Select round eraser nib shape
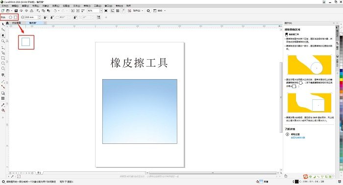This screenshot has height=185, width=343. 10,17
